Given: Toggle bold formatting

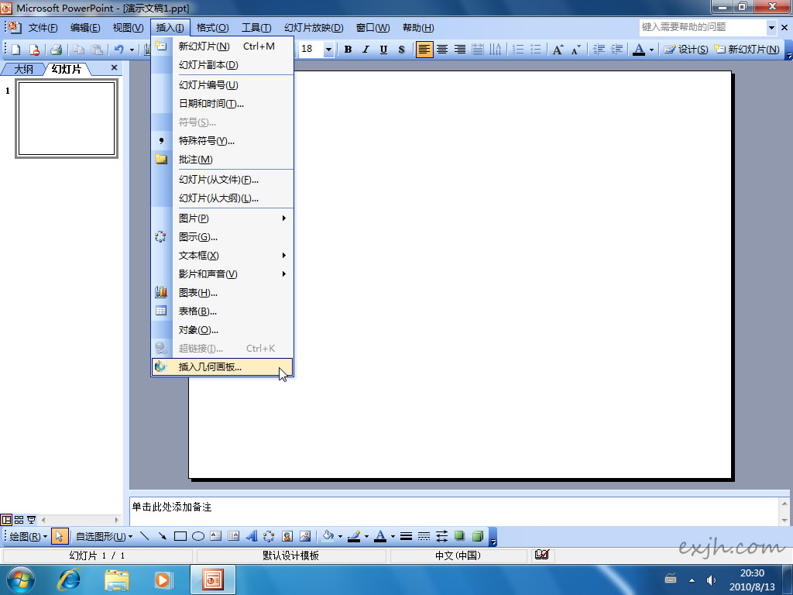Looking at the screenshot, I should (x=348, y=50).
